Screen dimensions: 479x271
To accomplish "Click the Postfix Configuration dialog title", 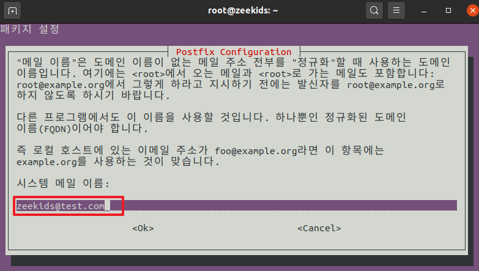I will (x=234, y=52).
